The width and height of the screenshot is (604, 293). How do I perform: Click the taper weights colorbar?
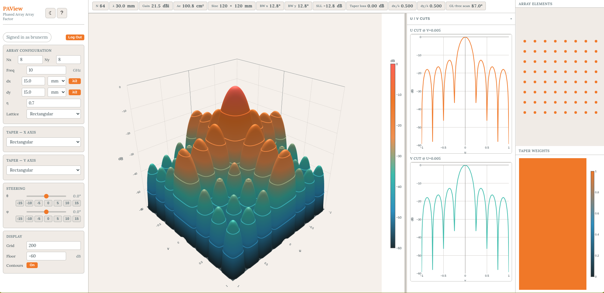click(593, 224)
